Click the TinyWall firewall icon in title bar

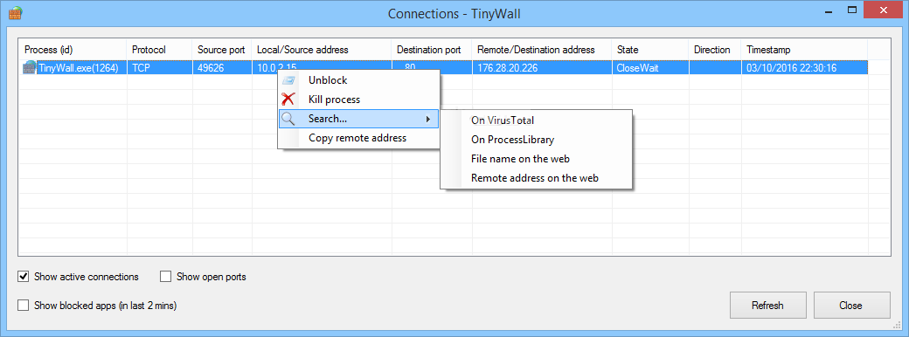(x=15, y=13)
